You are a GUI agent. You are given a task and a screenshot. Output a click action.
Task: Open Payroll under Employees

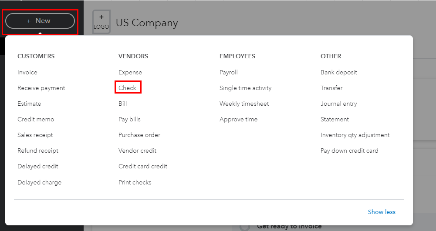tap(229, 73)
